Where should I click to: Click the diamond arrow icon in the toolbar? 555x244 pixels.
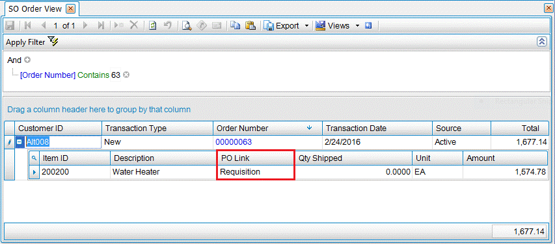(202, 26)
